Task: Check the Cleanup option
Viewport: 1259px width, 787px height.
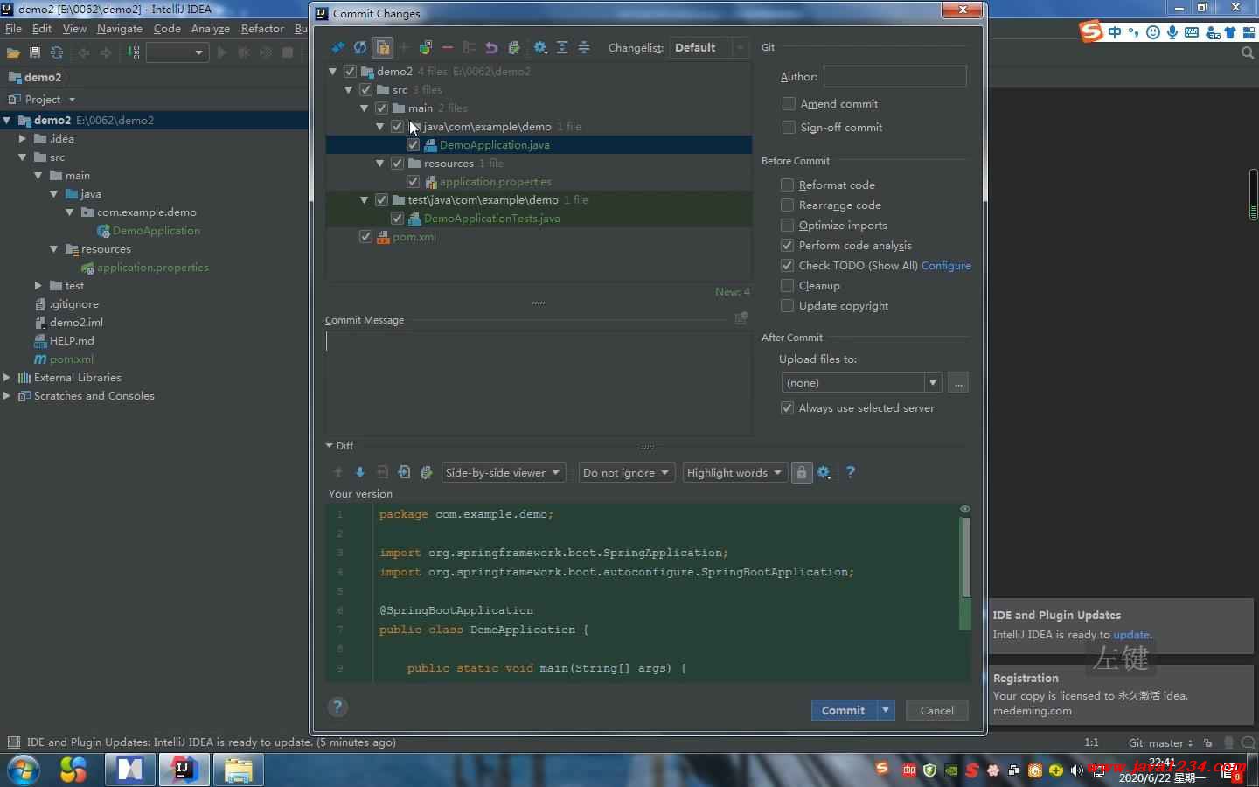Action: click(787, 285)
